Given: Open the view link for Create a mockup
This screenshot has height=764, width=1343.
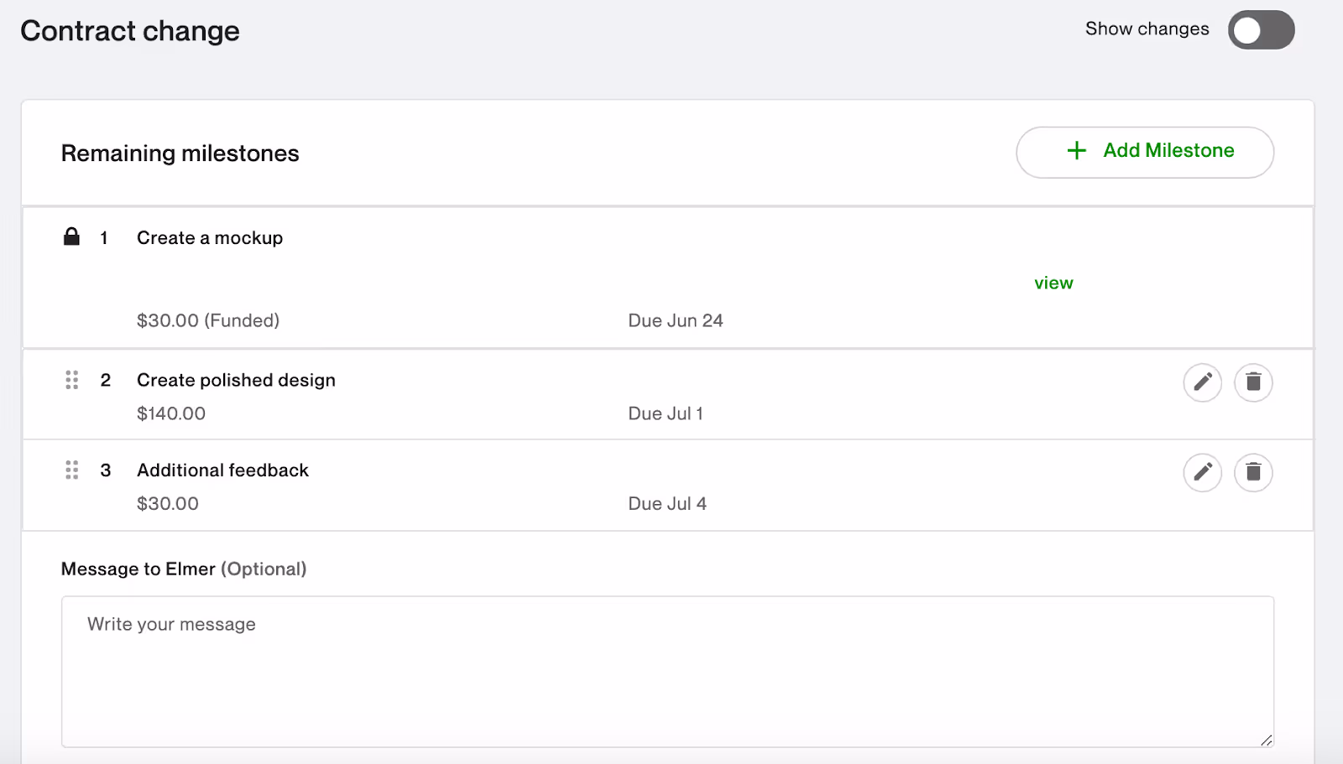Looking at the screenshot, I should coord(1053,283).
